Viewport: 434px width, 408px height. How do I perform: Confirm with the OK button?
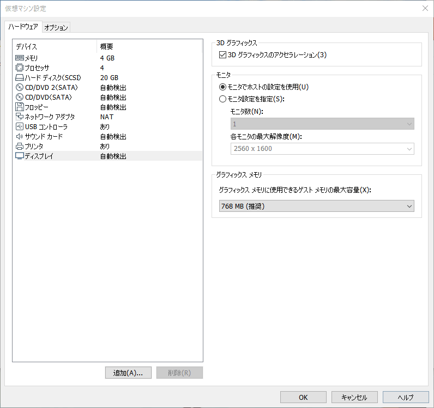[x=303, y=397]
